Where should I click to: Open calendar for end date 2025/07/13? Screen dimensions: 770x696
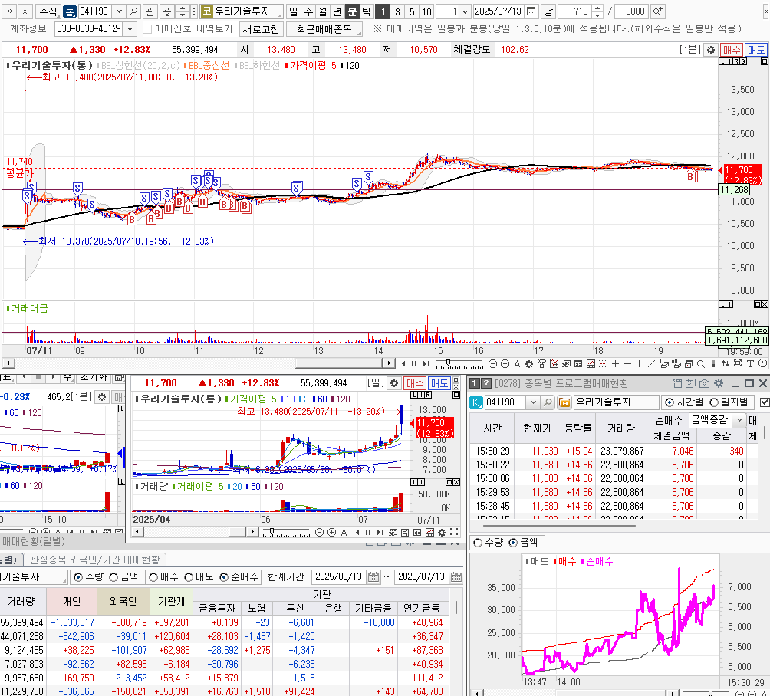point(456,576)
